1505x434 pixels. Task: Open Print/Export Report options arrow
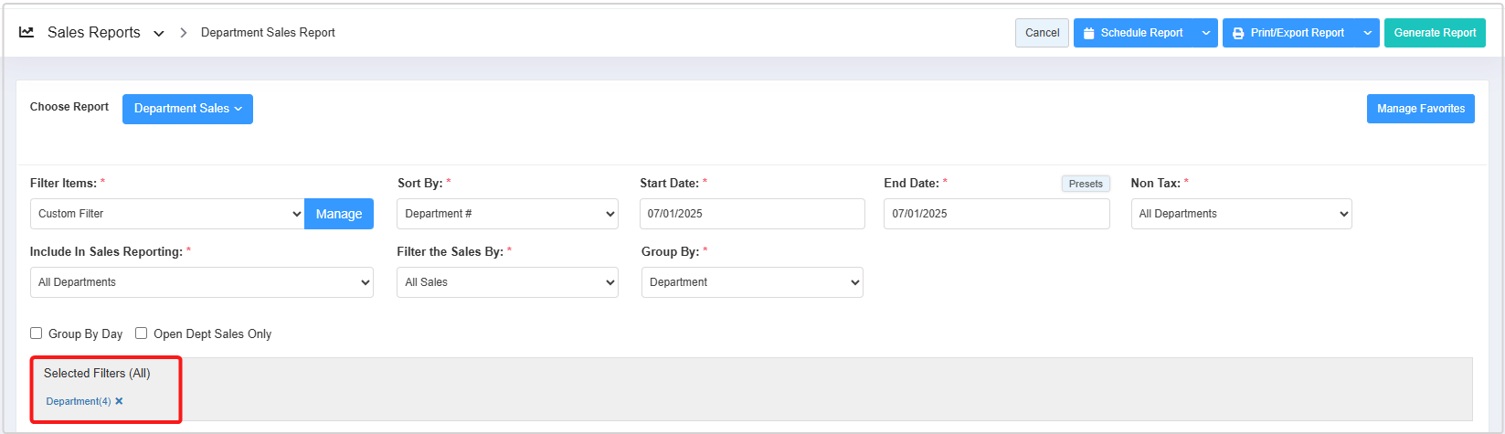pos(1368,33)
